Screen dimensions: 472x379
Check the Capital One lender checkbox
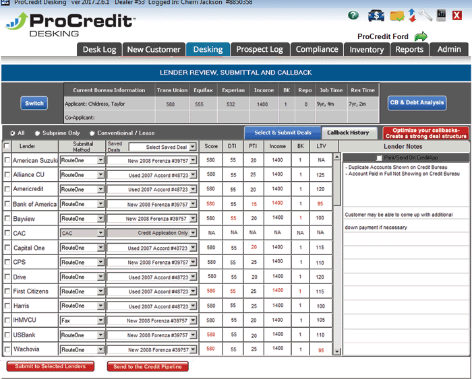tap(7, 247)
